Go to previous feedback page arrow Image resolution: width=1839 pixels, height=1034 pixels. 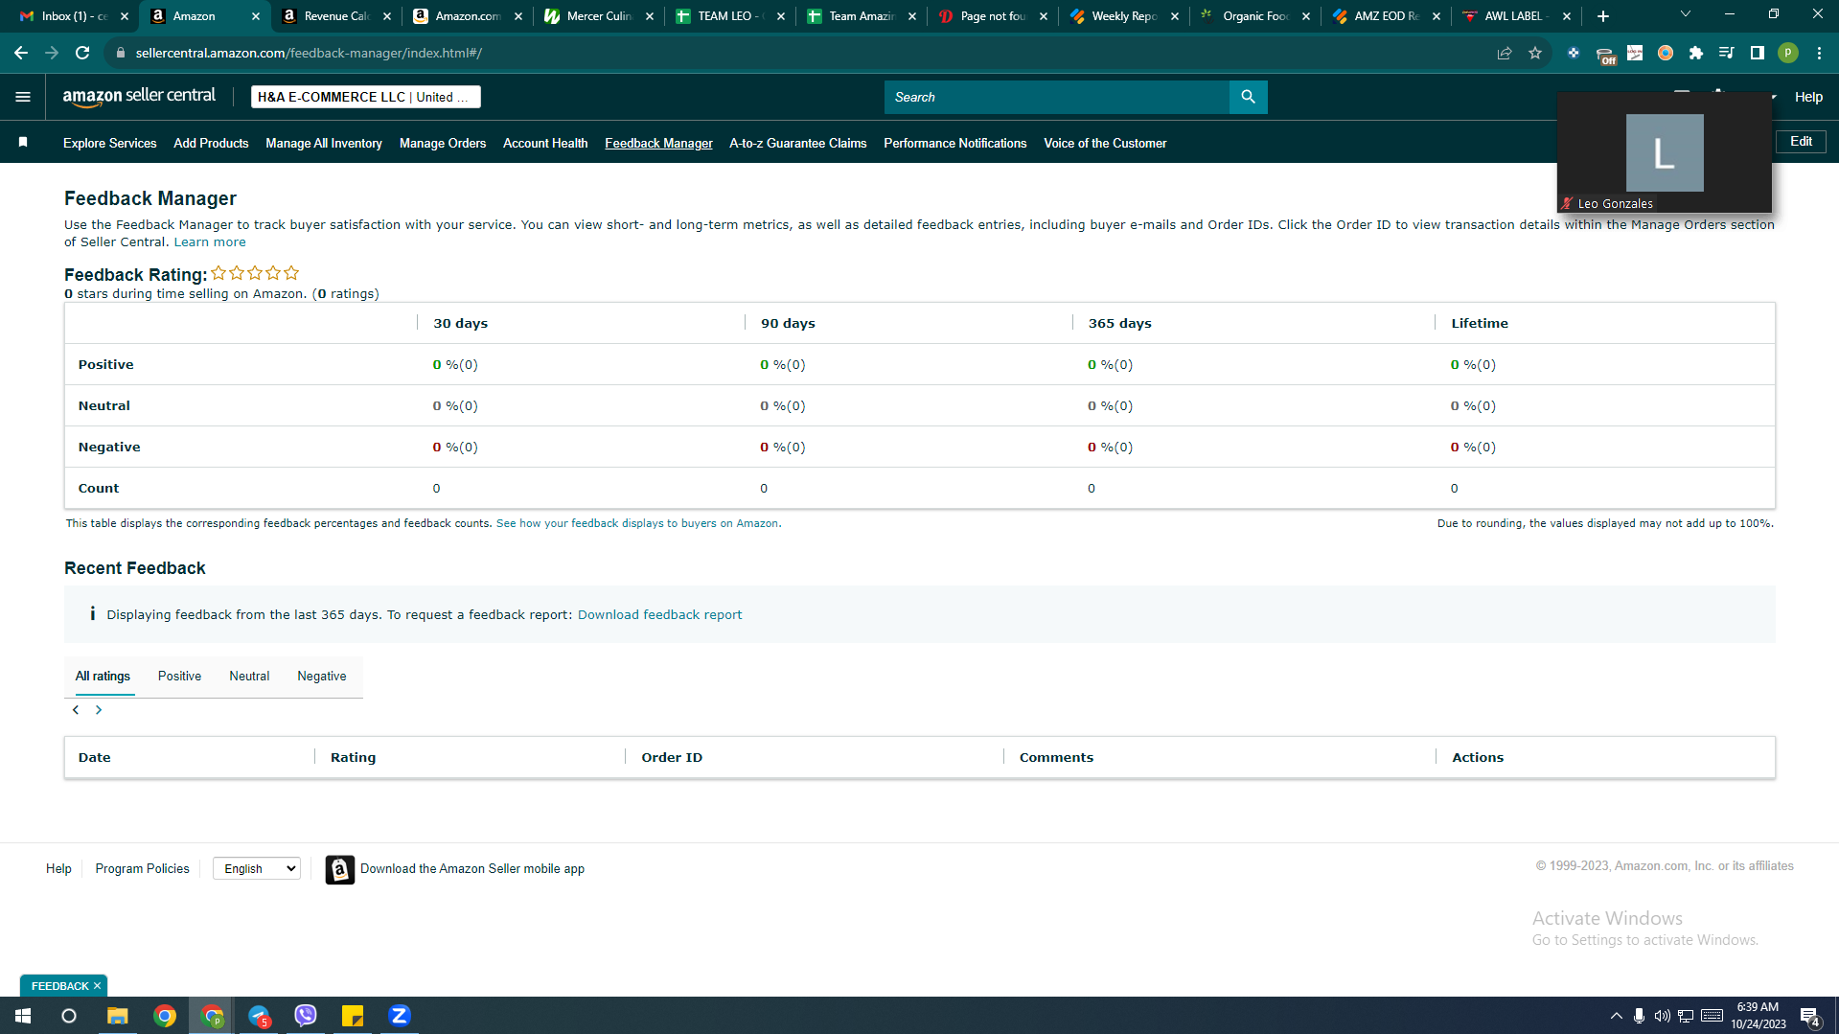(x=76, y=710)
